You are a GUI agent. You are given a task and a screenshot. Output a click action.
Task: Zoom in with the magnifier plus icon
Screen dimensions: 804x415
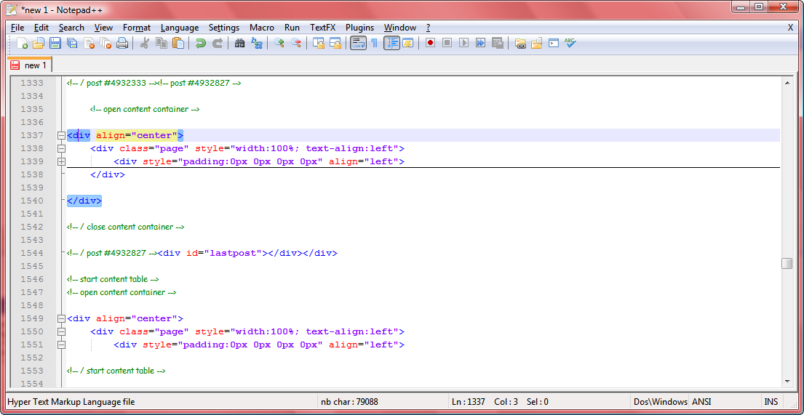279,44
